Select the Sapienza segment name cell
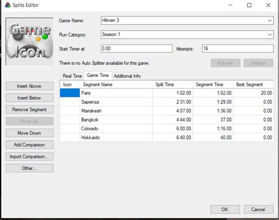The height and width of the screenshot is (220, 279). pos(116,102)
